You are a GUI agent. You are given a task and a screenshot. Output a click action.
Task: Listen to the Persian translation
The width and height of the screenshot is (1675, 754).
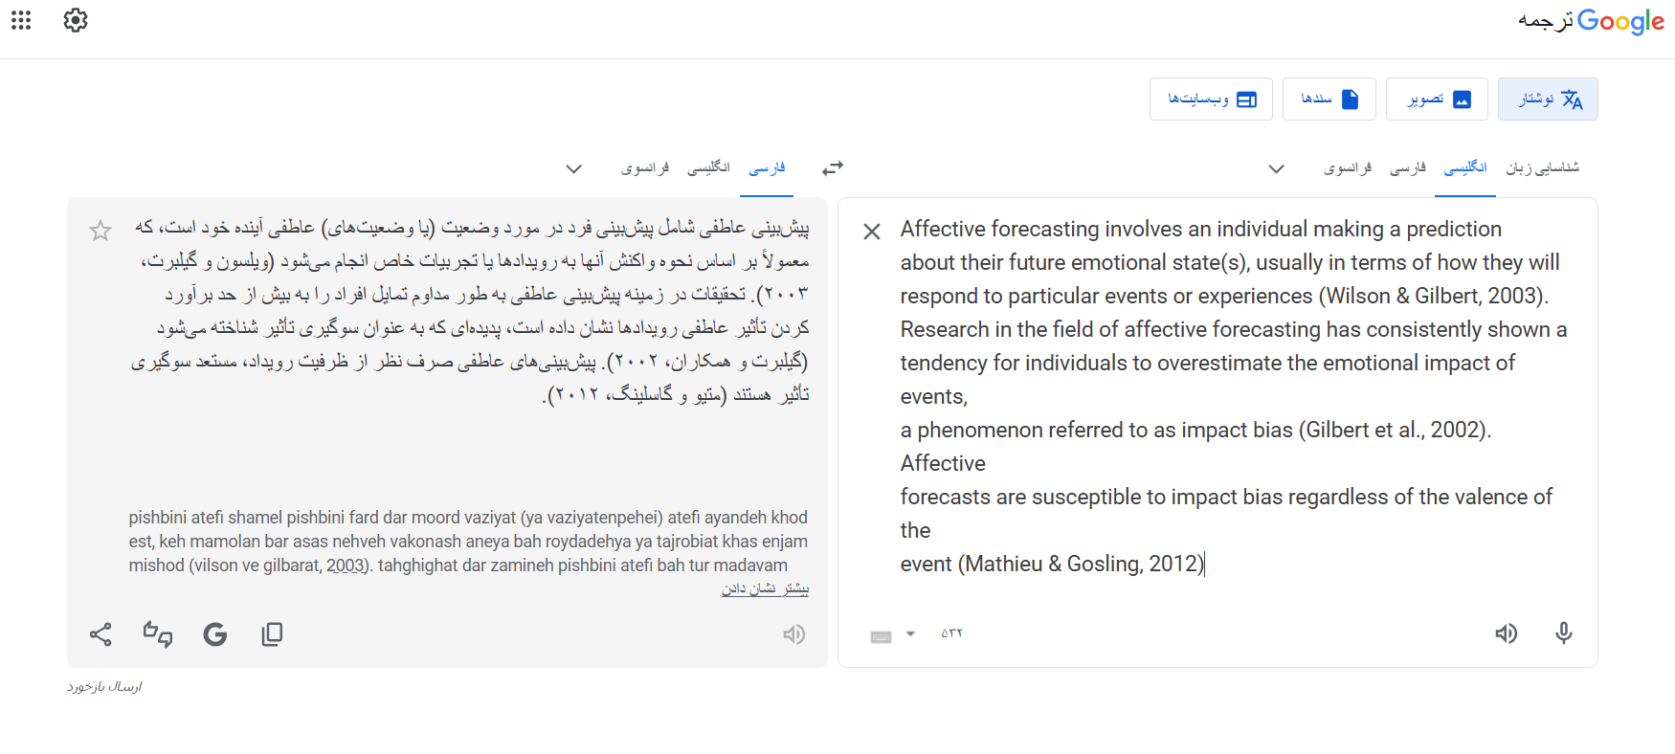(793, 634)
